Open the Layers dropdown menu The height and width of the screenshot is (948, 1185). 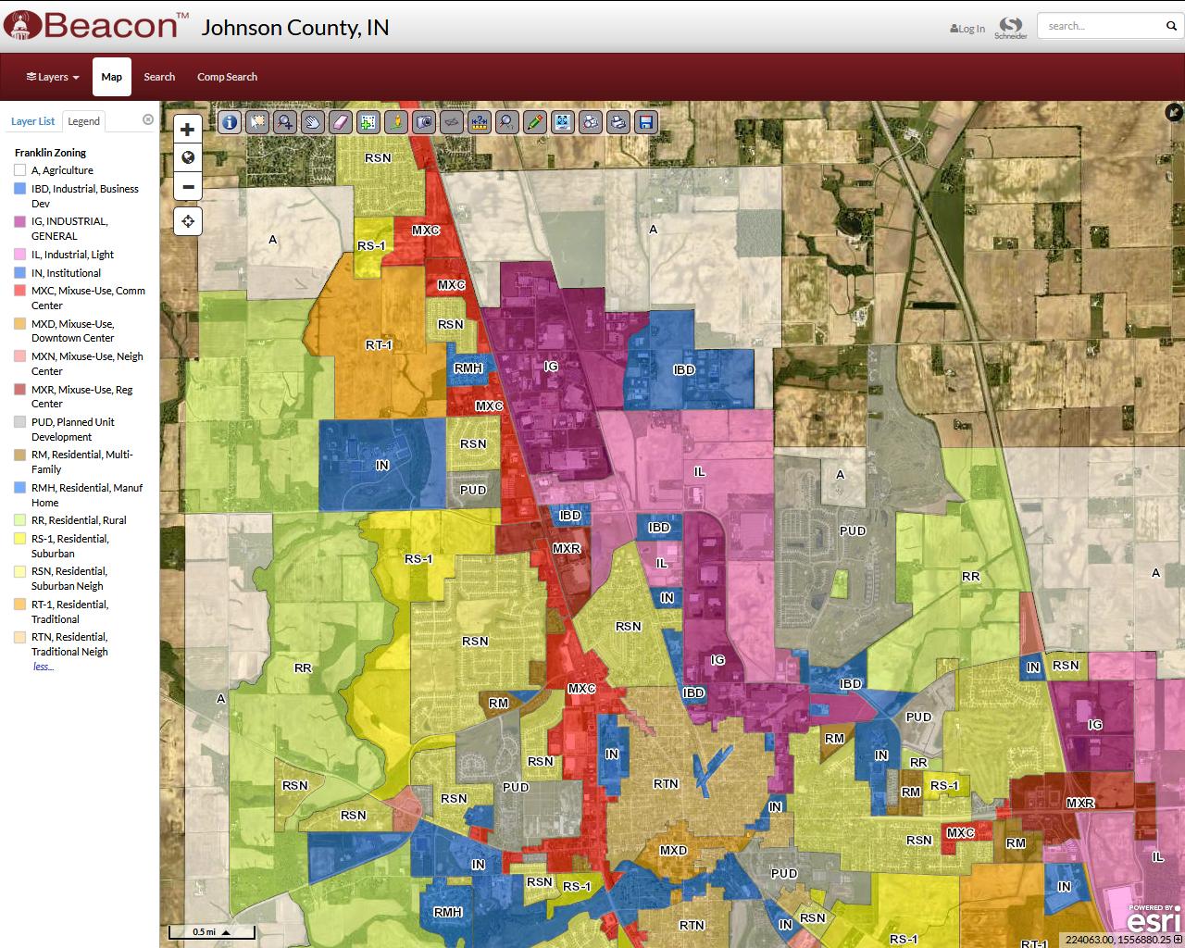[x=53, y=77]
